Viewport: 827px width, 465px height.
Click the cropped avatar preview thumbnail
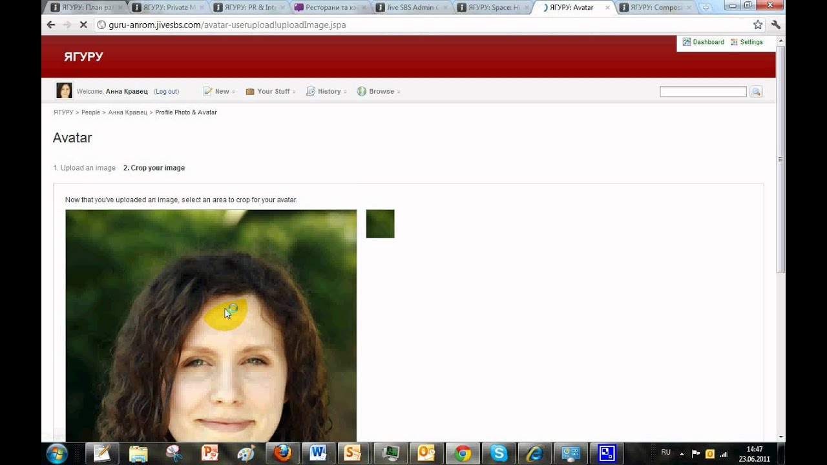pos(380,223)
